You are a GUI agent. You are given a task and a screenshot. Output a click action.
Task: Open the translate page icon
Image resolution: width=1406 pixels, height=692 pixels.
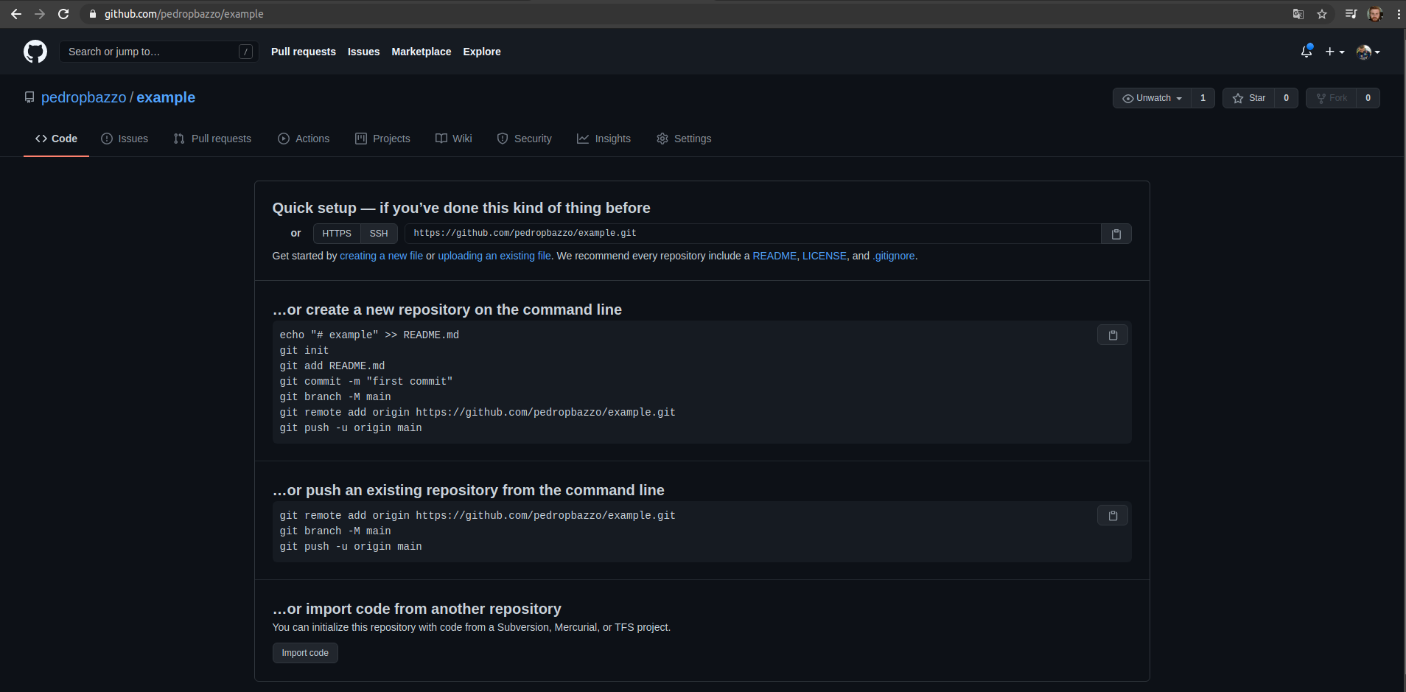pyautogui.click(x=1298, y=14)
